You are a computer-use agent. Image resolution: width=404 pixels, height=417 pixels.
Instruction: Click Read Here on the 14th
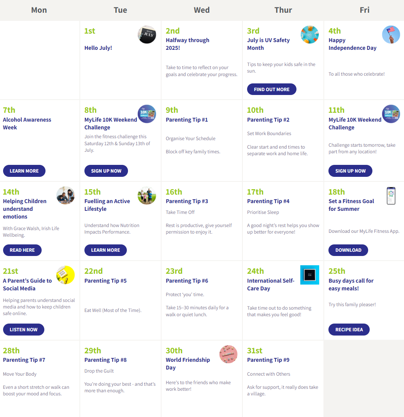[22, 250]
